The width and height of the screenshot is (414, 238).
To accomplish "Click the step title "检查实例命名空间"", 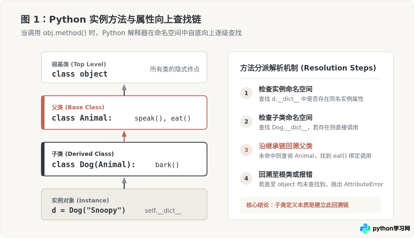I will [286, 89].
